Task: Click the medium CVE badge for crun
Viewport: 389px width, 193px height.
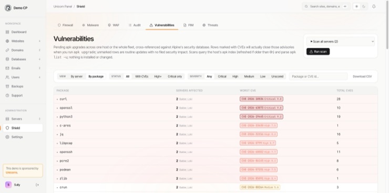Action: click(x=260, y=187)
